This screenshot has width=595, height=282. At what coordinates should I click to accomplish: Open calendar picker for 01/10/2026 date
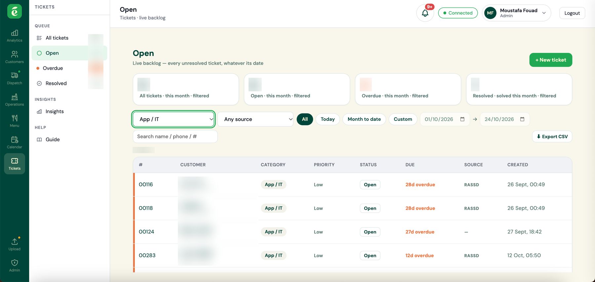pos(462,119)
